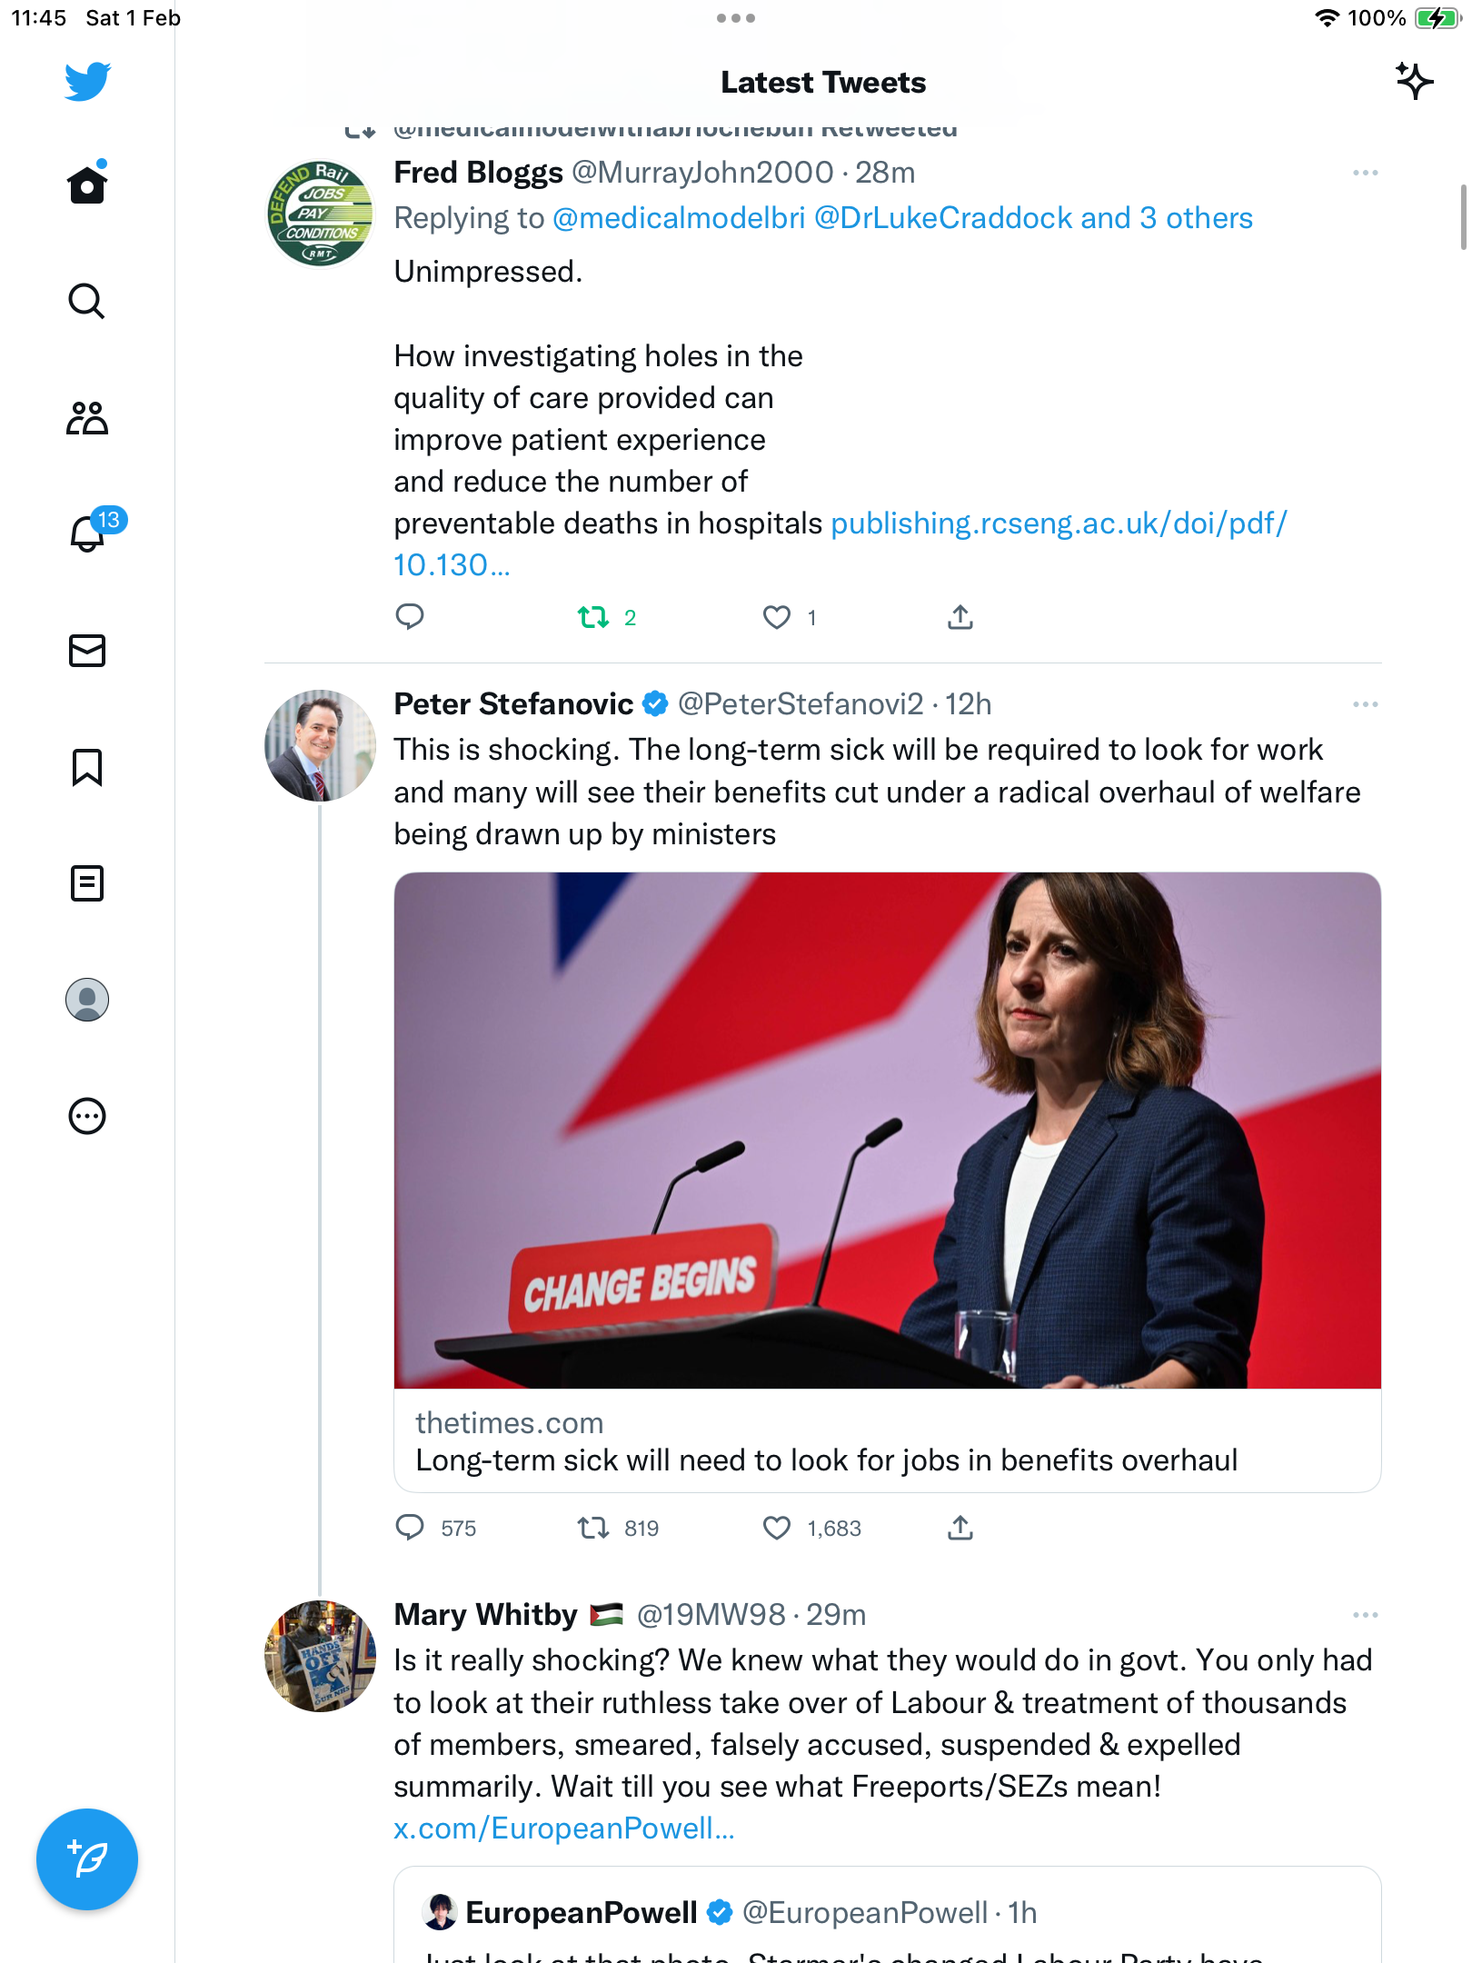Open more options on Mary Whitby's tweet
Image resolution: width=1472 pixels, height=1963 pixels.
(1365, 1615)
